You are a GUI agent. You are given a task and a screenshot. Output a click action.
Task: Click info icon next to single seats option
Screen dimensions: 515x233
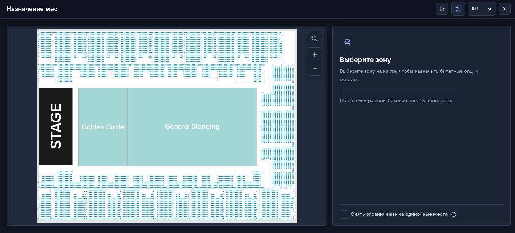click(454, 214)
